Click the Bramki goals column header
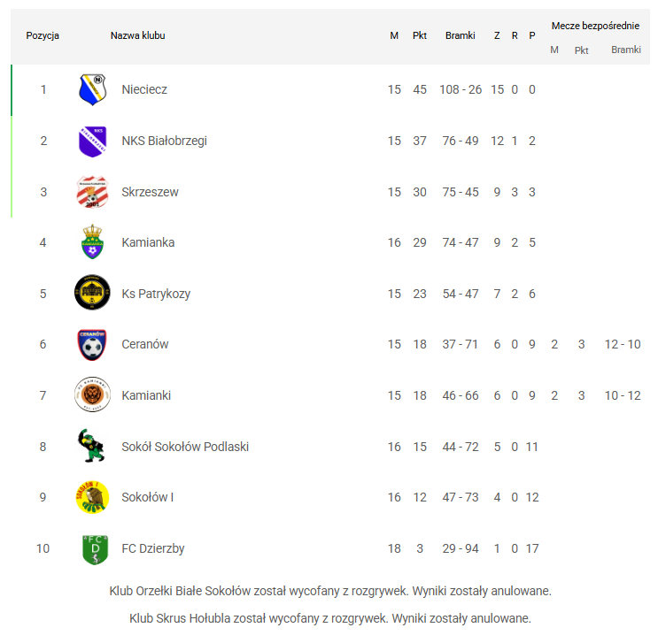The width and height of the screenshot is (658, 643). click(461, 35)
